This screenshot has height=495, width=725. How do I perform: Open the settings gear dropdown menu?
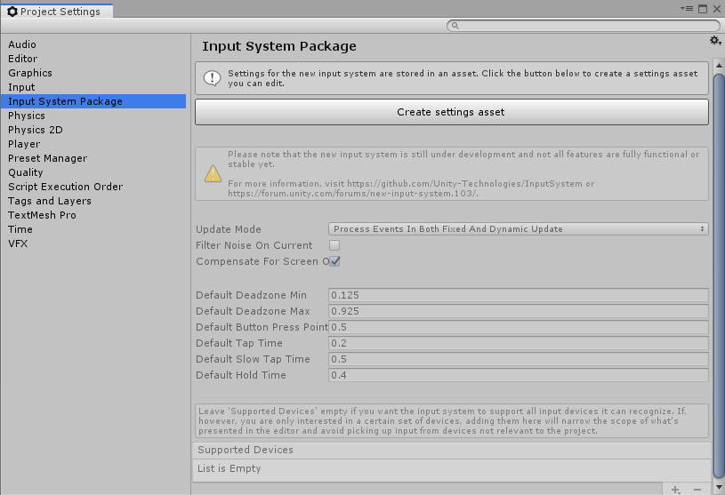coord(715,41)
